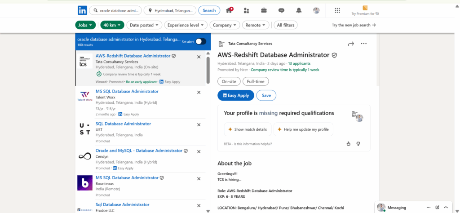
Task: Click Help me update my profile
Action: click(x=303, y=129)
